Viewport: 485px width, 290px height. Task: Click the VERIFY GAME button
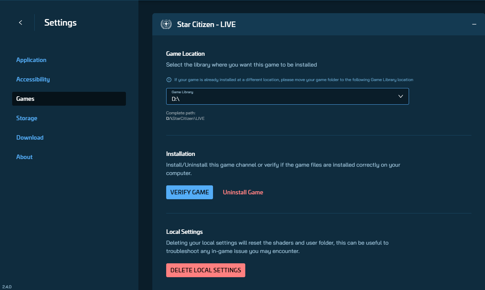coord(189,192)
